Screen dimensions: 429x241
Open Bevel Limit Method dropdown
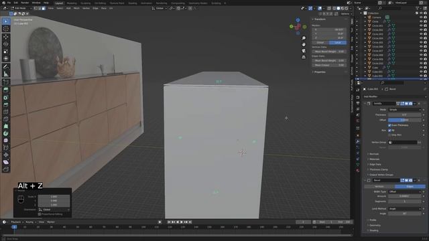coord(404,209)
